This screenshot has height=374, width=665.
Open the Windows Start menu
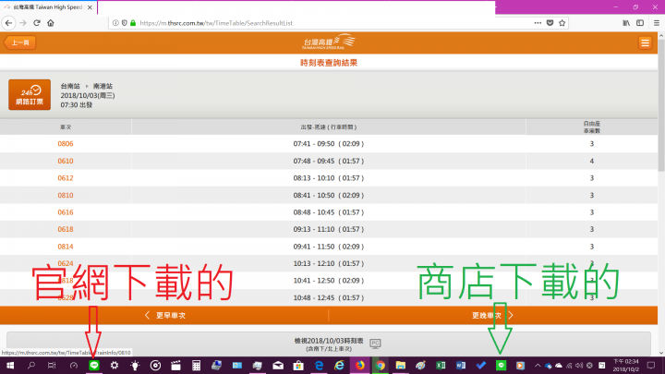[10, 366]
